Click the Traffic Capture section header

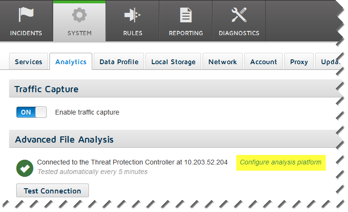tap(47, 89)
